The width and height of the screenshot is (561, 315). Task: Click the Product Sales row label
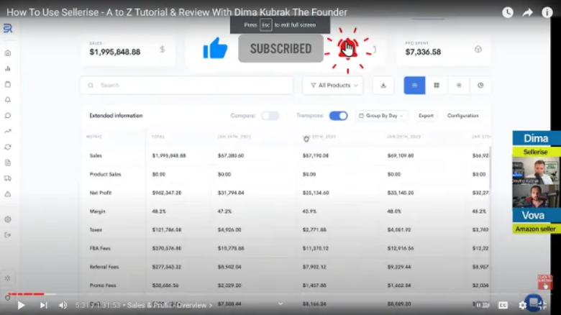pos(105,174)
